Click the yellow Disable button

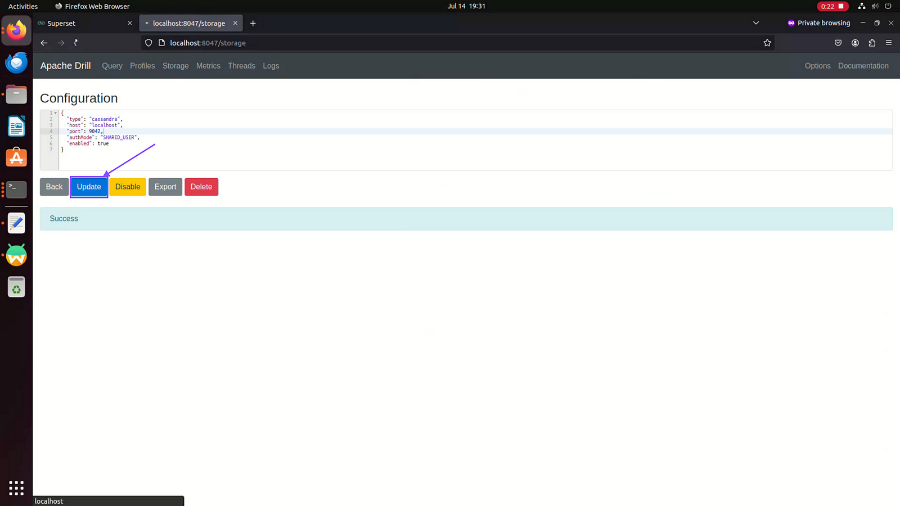(x=128, y=187)
